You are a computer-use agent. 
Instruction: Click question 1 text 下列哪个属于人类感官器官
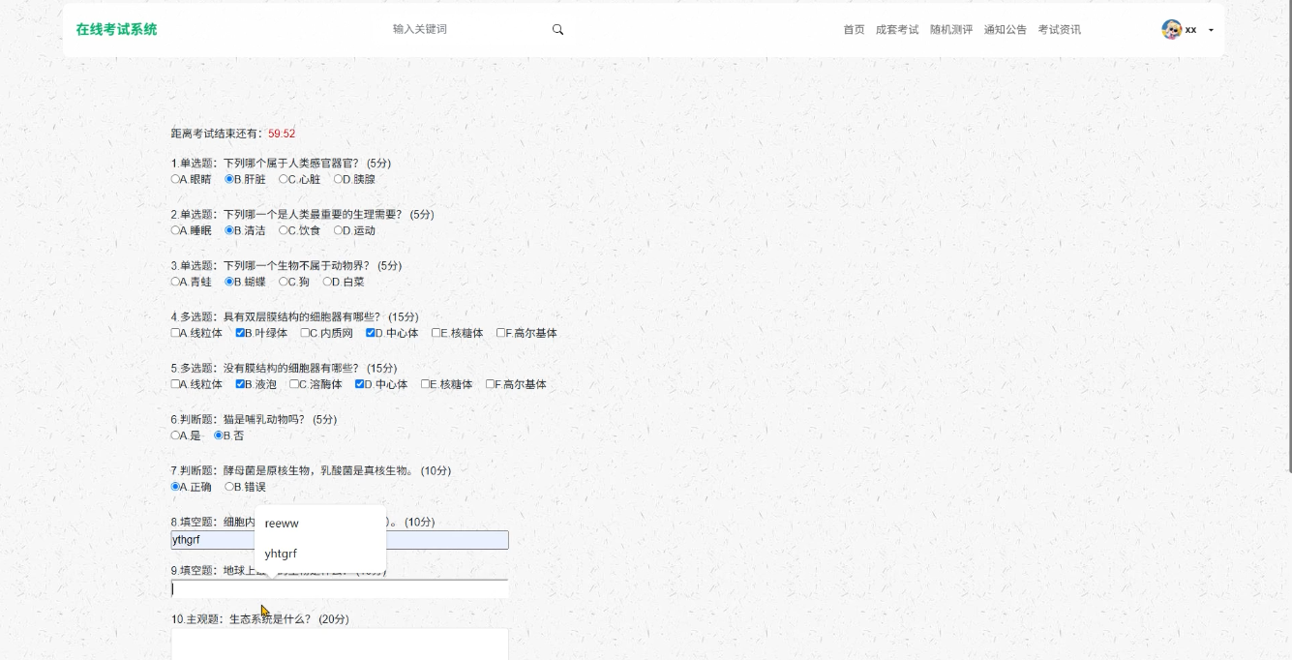[x=293, y=164]
